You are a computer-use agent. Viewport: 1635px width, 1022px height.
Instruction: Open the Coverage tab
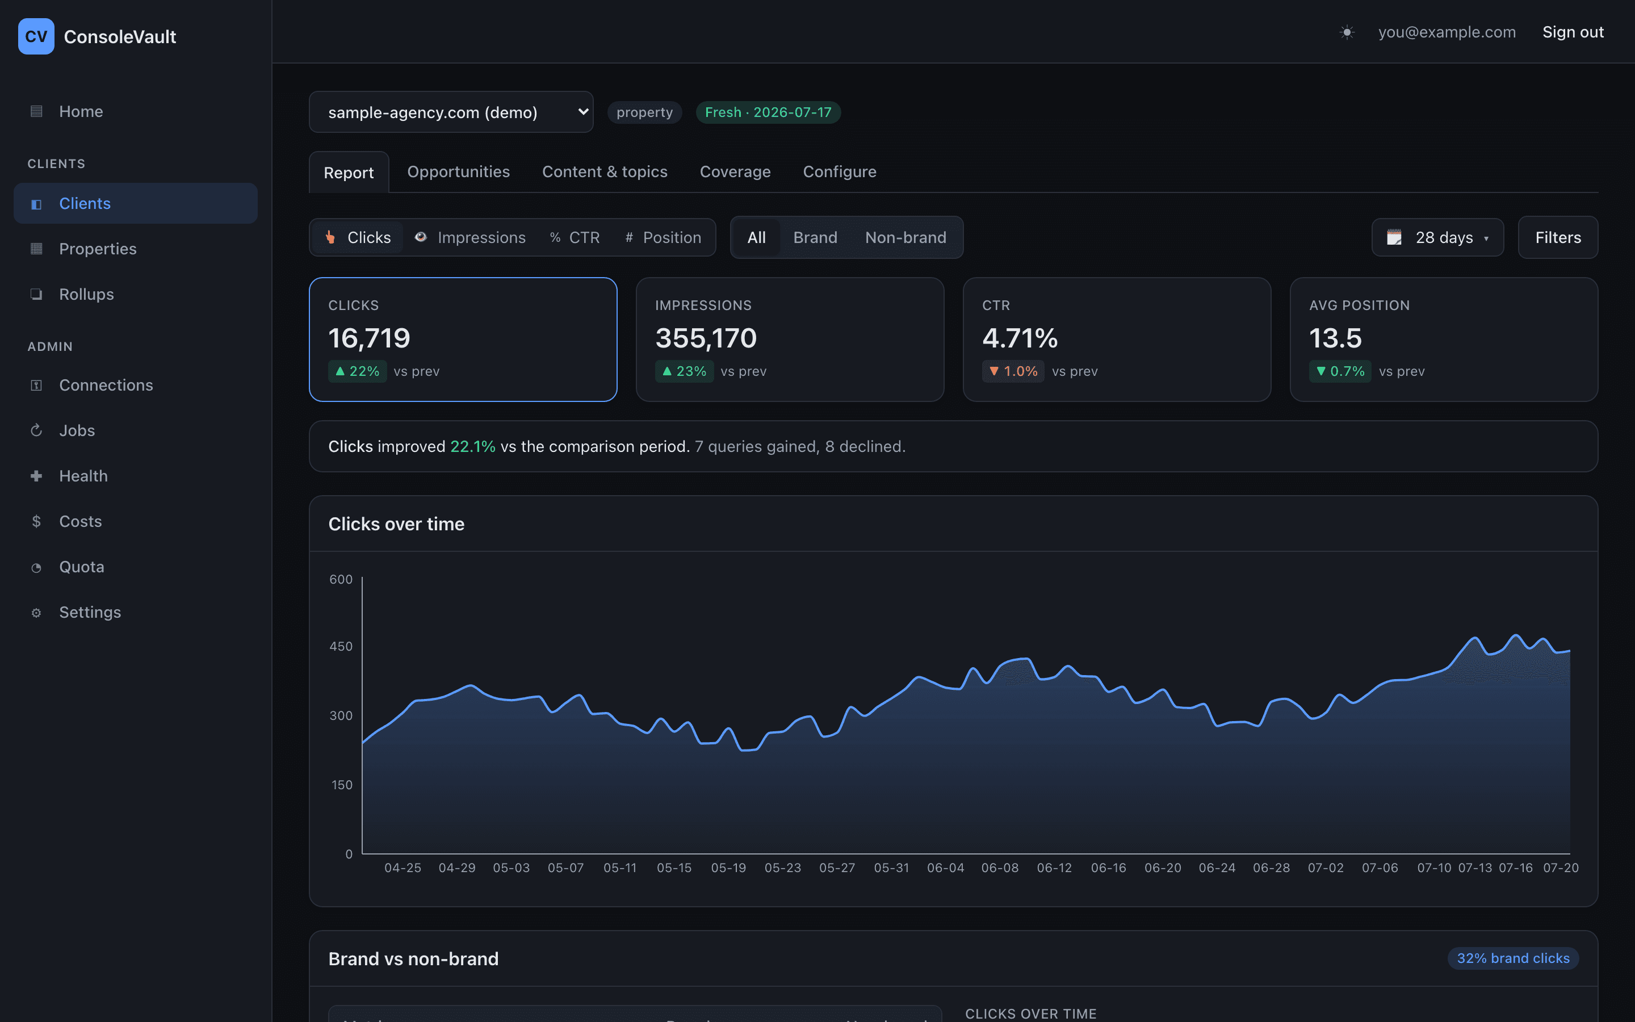coord(735,171)
